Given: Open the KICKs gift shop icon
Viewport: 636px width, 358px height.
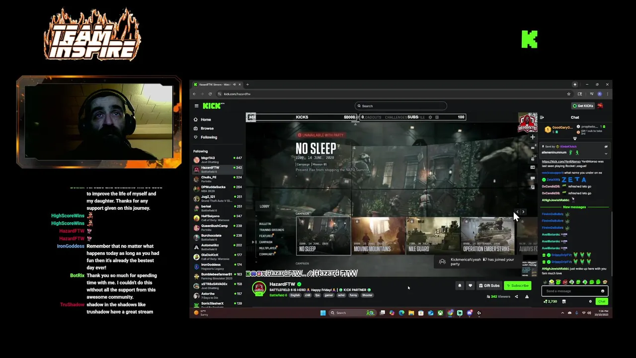Looking at the screenshot, I should coord(563,301).
